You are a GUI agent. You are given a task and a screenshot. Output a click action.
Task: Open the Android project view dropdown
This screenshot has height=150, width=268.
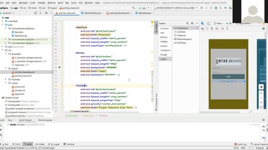(8, 13)
